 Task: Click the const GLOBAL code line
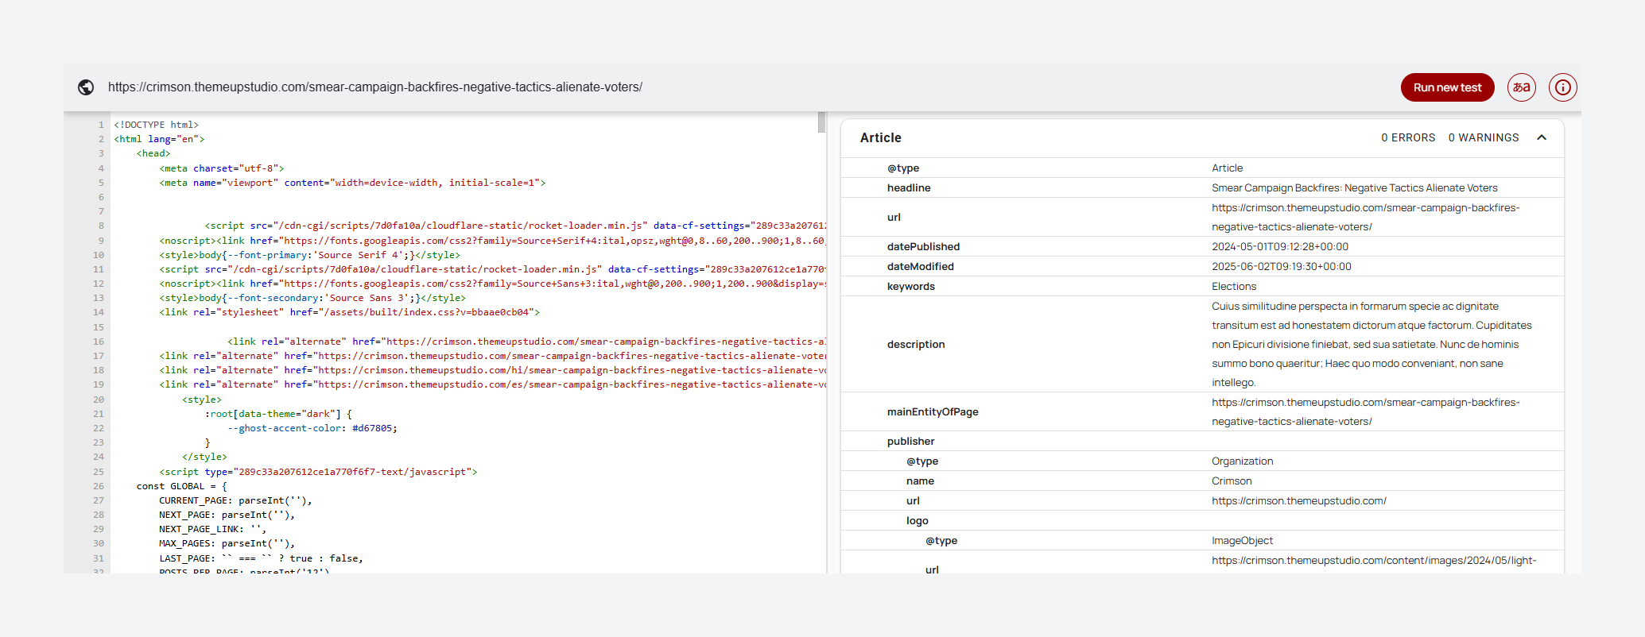(x=181, y=486)
